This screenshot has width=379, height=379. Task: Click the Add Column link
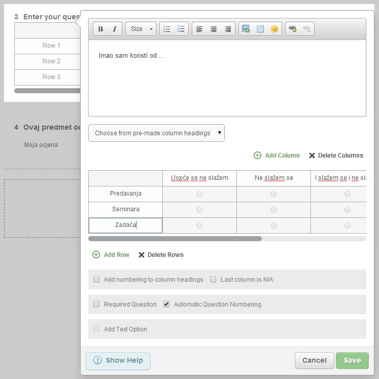pos(277,156)
